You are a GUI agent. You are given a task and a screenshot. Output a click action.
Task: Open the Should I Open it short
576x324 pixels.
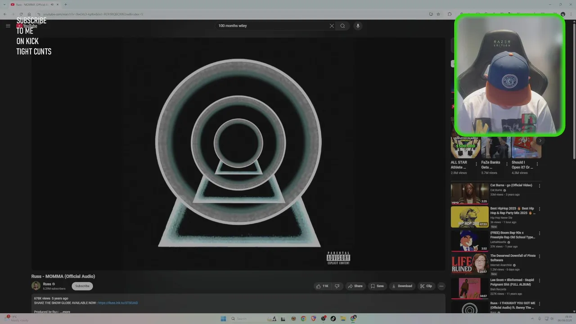pyautogui.click(x=526, y=148)
